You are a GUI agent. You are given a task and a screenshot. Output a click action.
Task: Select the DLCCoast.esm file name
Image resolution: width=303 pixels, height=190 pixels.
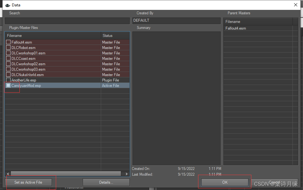click(x=23, y=59)
